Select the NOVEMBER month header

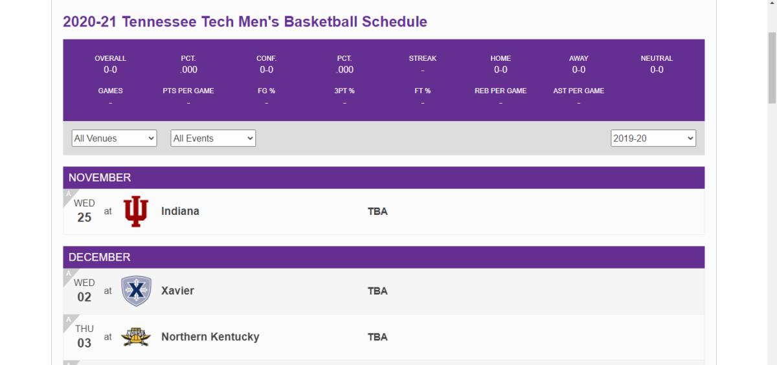click(100, 178)
